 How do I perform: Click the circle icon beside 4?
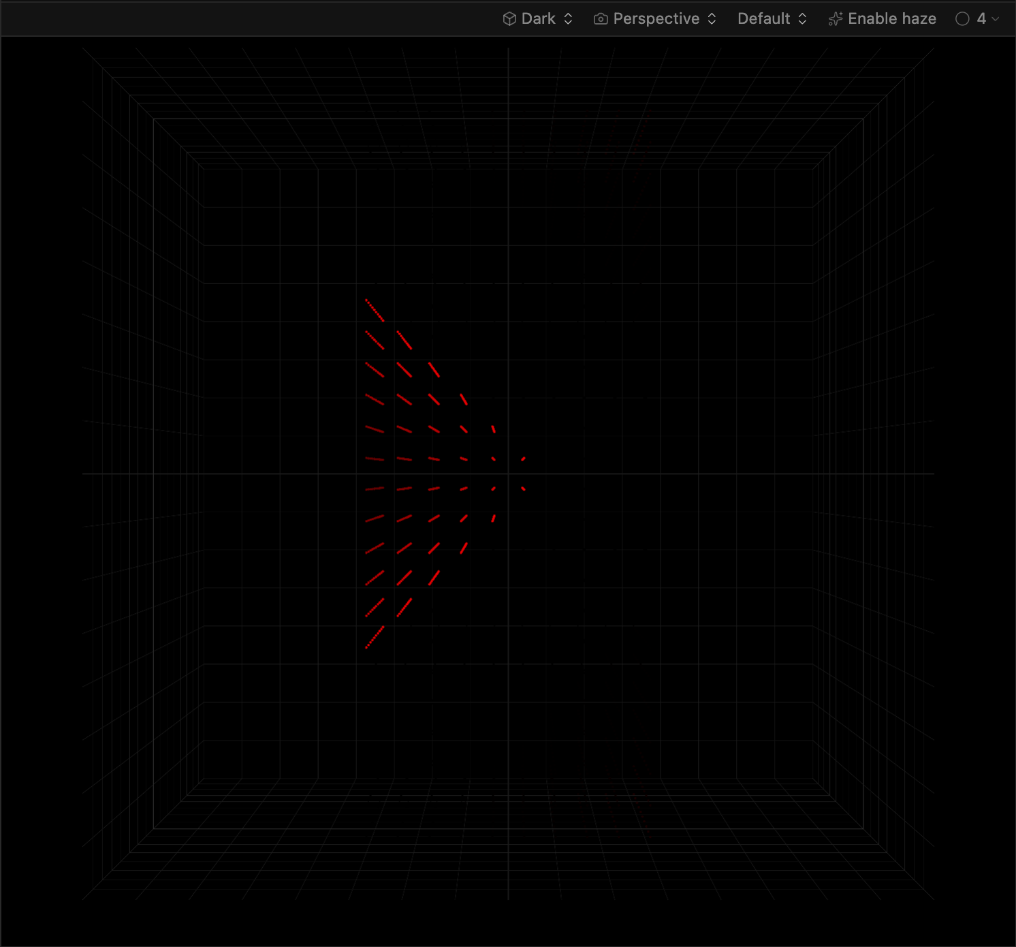[x=962, y=19]
